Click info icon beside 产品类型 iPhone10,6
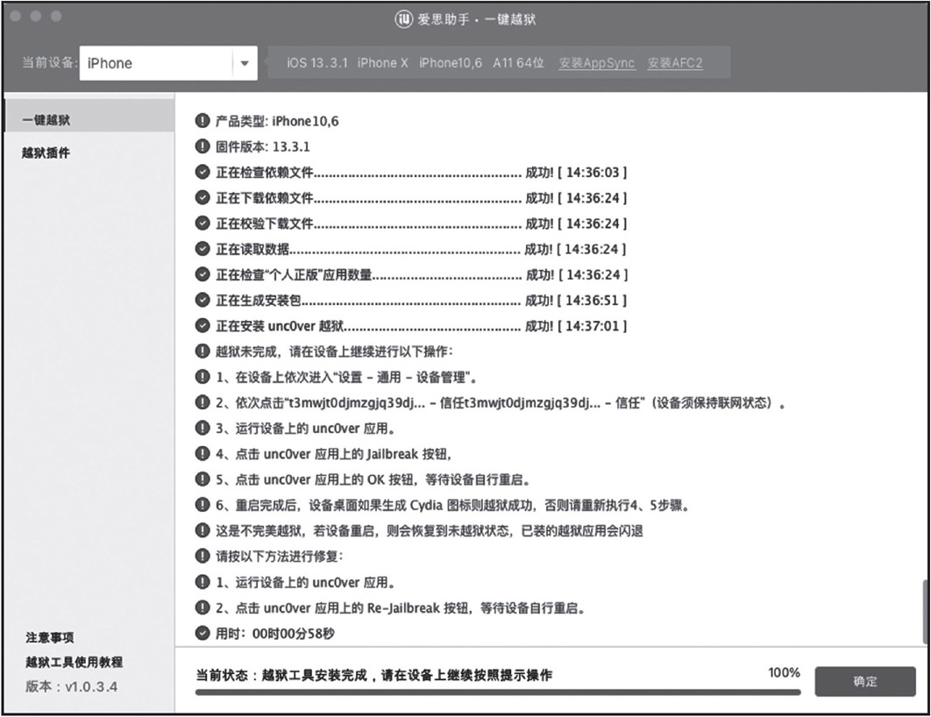 point(203,121)
